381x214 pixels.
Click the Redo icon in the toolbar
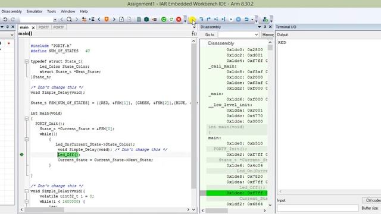13,19
